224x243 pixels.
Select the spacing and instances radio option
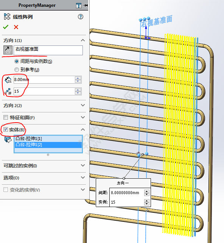pyautogui.click(x=16, y=61)
